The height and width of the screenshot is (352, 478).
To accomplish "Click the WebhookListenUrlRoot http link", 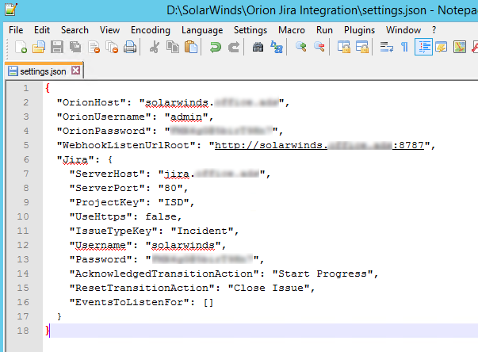I will coord(319,145).
